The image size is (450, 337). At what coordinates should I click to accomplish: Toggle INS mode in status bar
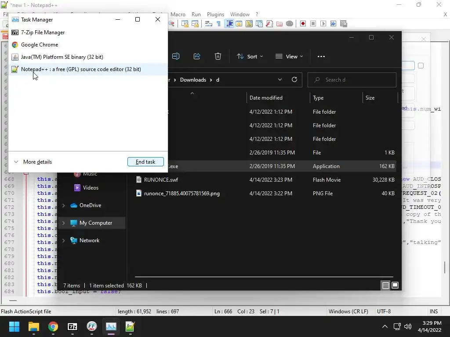tap(434, 312)
